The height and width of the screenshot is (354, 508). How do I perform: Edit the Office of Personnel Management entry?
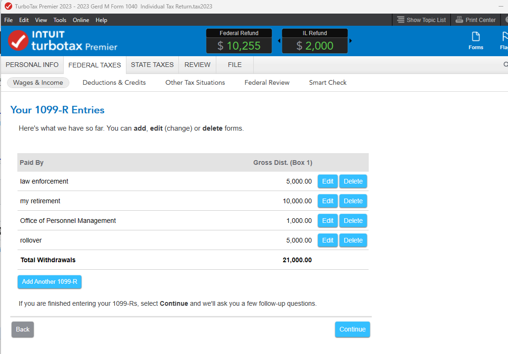[328, 221]
